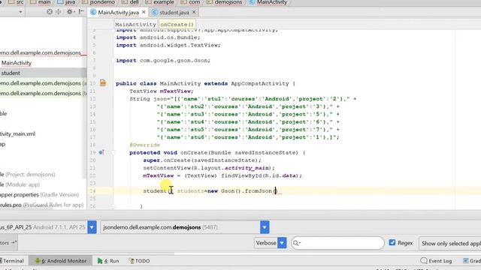This screenshot has height=270, width=481.
Task: Click the logcat search input field
Action: tap(337, 243)
